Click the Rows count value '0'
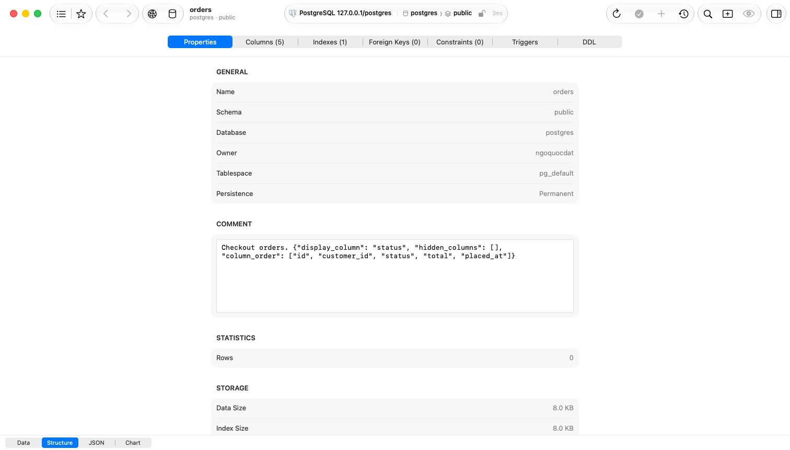Screen dimensions: 790x450 571,358
